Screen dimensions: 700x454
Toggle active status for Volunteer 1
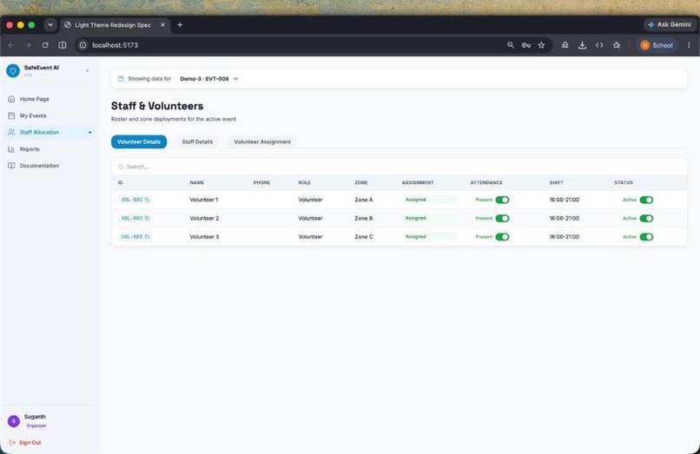point(646,200)
